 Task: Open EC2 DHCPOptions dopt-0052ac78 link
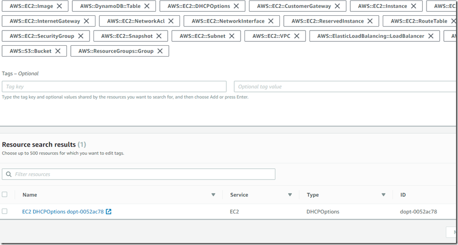(63, 212)
